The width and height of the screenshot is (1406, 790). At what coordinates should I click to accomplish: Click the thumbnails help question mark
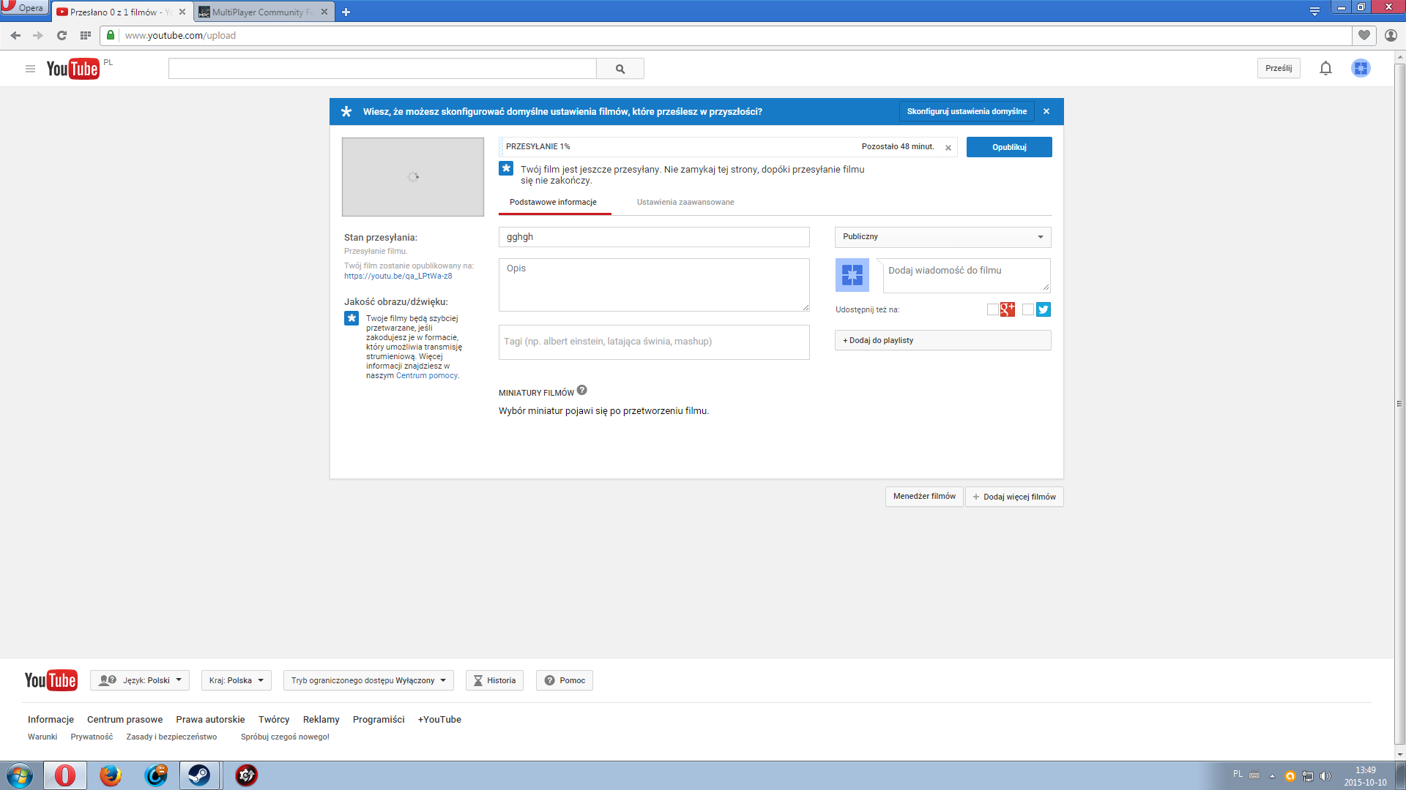coord(582,391)
